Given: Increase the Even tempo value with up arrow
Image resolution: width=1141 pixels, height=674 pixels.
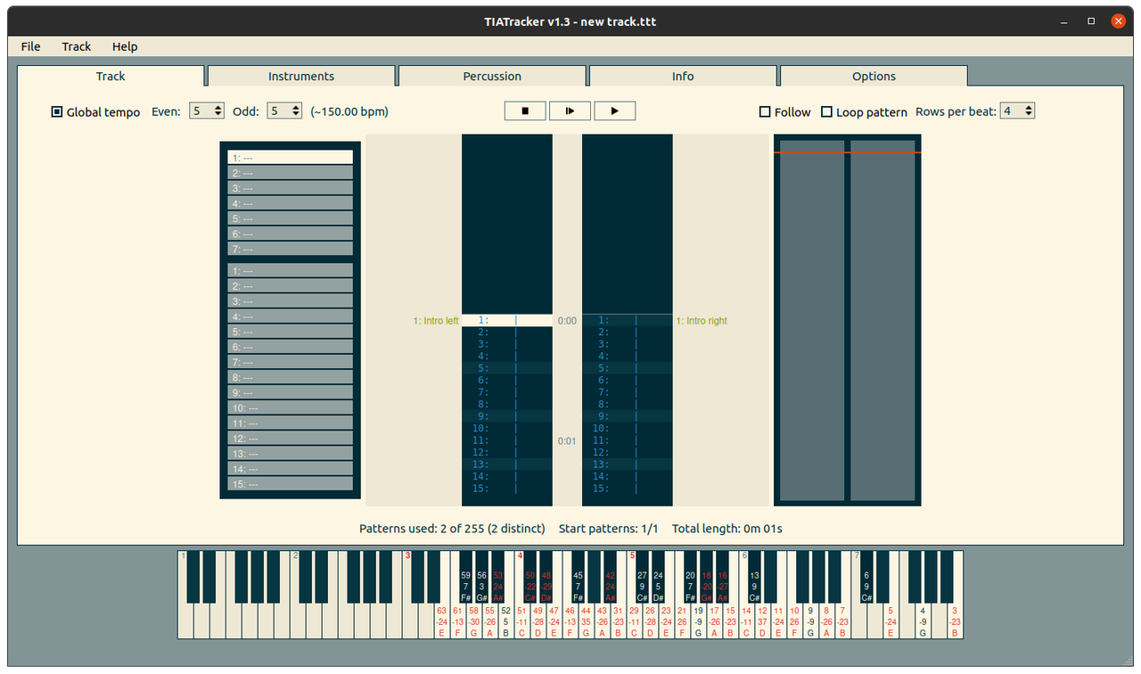Looking at the screenshot, I should click(x=218, y=108).
